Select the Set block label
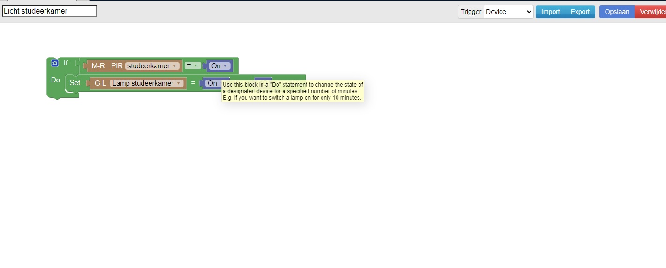Screen dimensions: 666x268 click(x=75, y=83)
